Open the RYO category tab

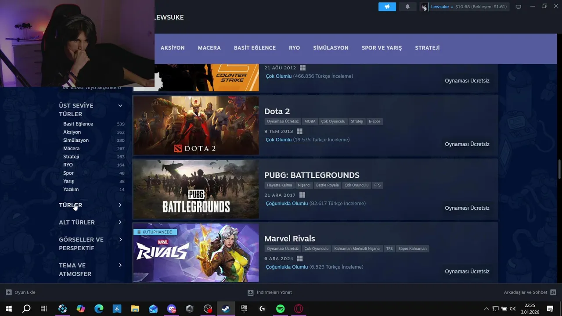(x=294, y=48)
